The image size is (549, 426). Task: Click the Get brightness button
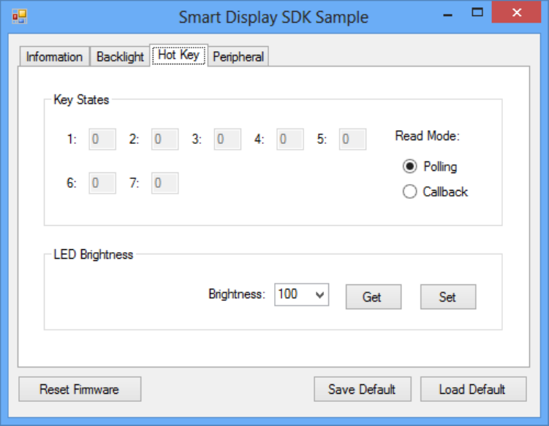pos(374,297)
